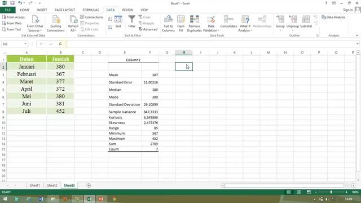Switch to Page Layout view in status bar
Screen dimensions: 361x203
[298, 192]
